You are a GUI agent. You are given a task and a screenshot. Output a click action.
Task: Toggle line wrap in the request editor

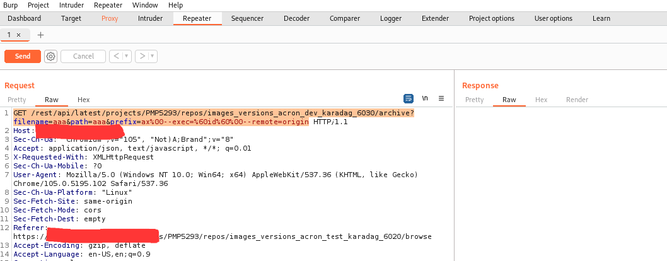point(408,99)
